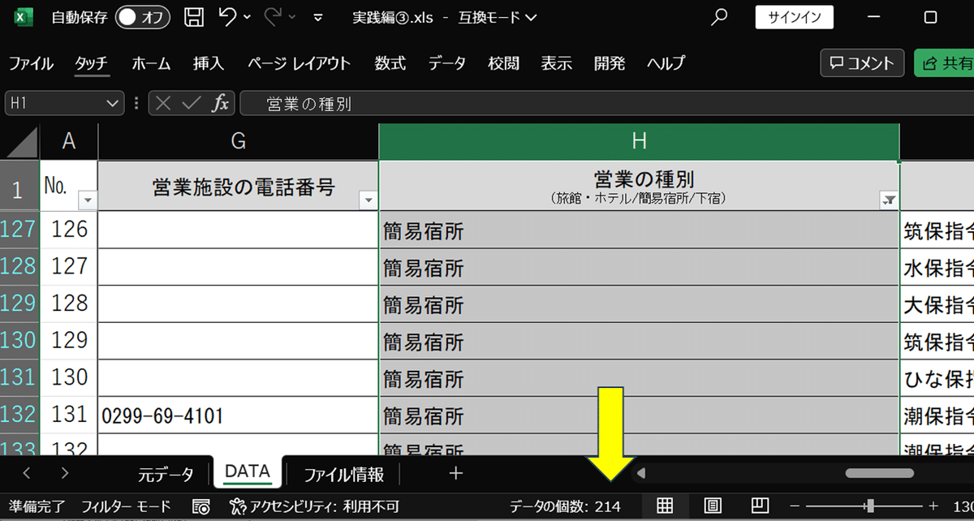Click the horizontal scrollbar thumb
Image resolution: width=974 pixels, height=521 pixels.
[x=880, y=473]
